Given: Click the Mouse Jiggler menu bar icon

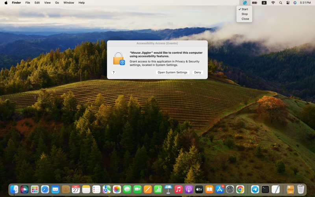Looking at the screenshot, I should [245, 3].
